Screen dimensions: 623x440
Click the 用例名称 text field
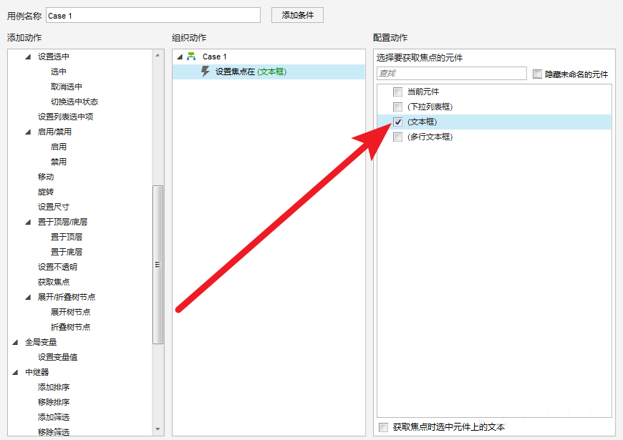(152, 14)
